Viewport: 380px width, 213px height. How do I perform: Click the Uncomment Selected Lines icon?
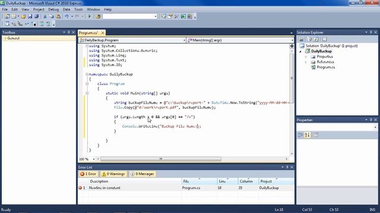[48, 24]
